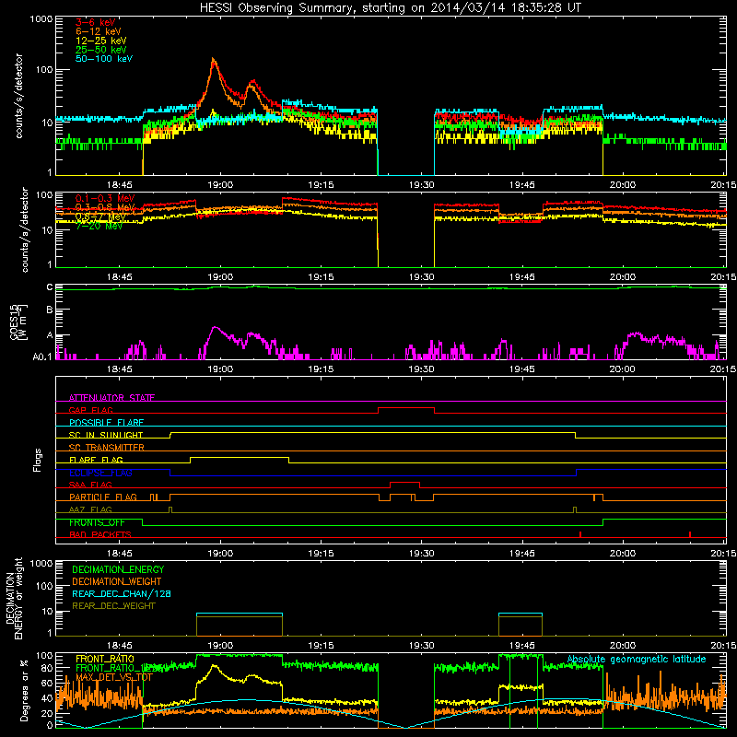Click the SAA_FLAG label
Image resolution: width=737 pixels, height=737 pixels.
tap(90, 485)
